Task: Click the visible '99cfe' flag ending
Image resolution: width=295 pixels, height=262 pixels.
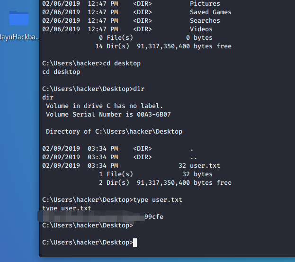Action: 154,217
